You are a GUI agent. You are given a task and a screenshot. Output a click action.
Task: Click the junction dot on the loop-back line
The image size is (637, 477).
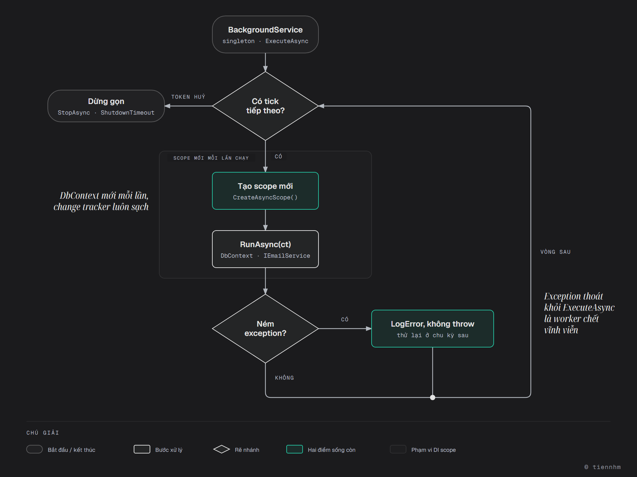pos(433,397)
